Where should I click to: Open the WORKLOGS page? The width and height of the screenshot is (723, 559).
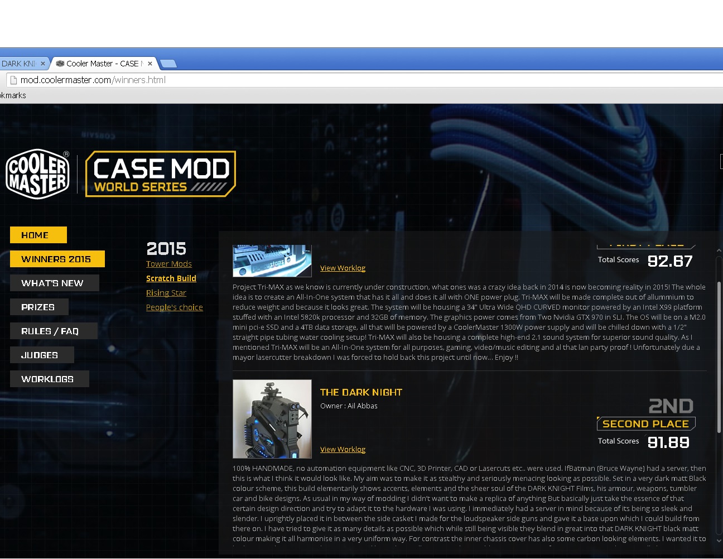tap(50, 379)
